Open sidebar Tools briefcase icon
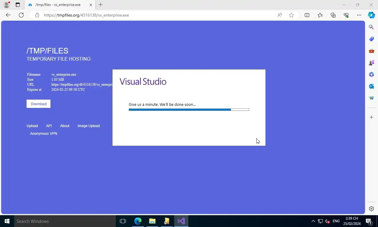Viewport: 378px width, 227px height. tap(372, 51)
